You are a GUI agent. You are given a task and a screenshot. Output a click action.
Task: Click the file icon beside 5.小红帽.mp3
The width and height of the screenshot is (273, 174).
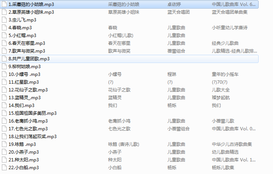(x=4, y=35)
